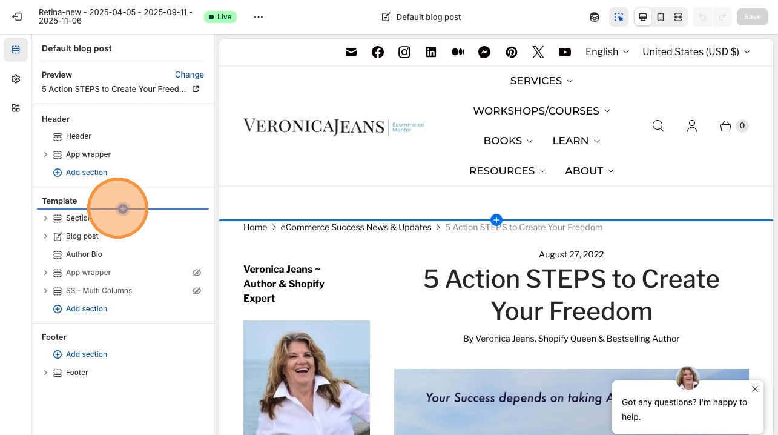Click the undo arrow
This screenshot has width=778, height=435.
click(x=702, y=17)
